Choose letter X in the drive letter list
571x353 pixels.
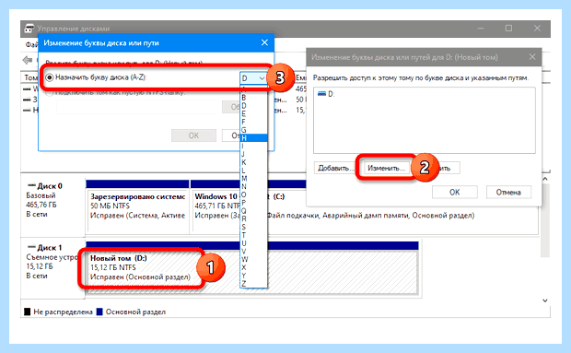click(253, 267)
